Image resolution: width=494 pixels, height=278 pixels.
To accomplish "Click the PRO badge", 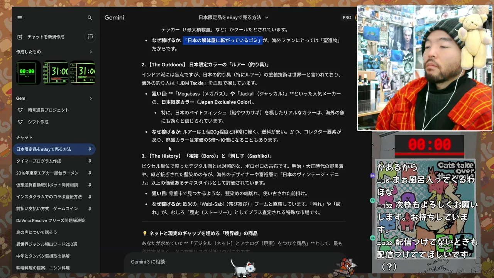I will click(347, 17).
